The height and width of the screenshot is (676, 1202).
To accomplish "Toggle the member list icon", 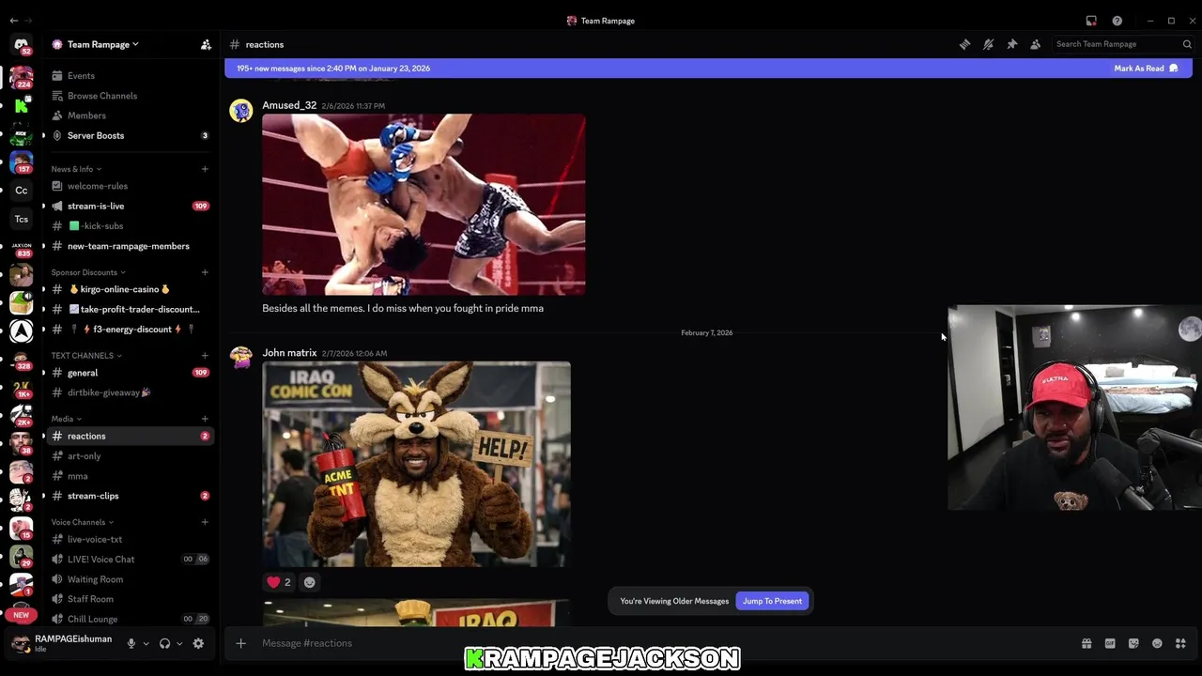I will [1035, 44].
